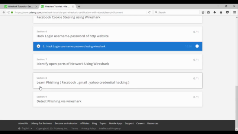This screenshot has height=134, width=238.
Task: Open the Privacy Policy footer link
Action: click(89, 128)
